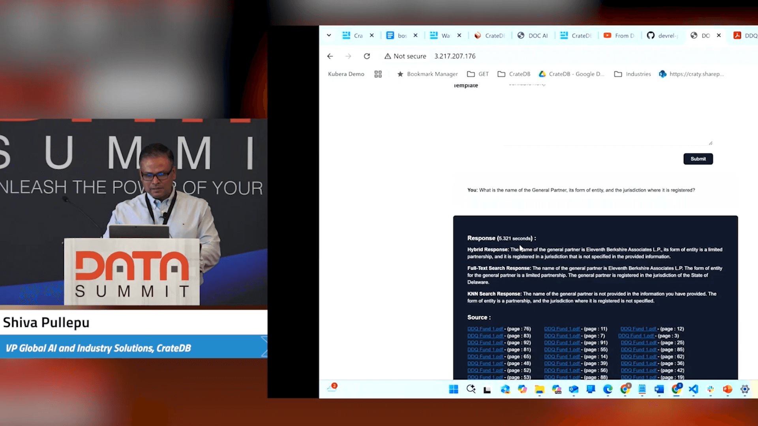Switch to the DOC AI tab
This screenshot has height=426, width=758.
coord(533,35)
